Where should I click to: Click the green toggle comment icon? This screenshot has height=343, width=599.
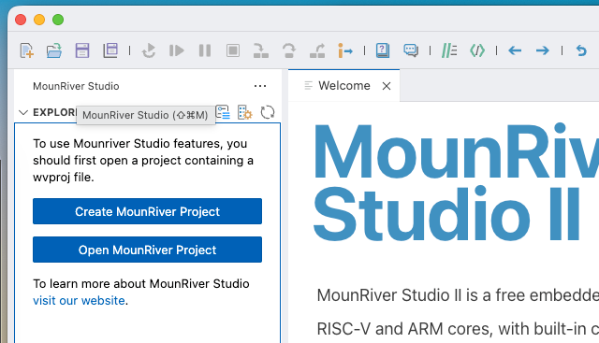(449, 50)
